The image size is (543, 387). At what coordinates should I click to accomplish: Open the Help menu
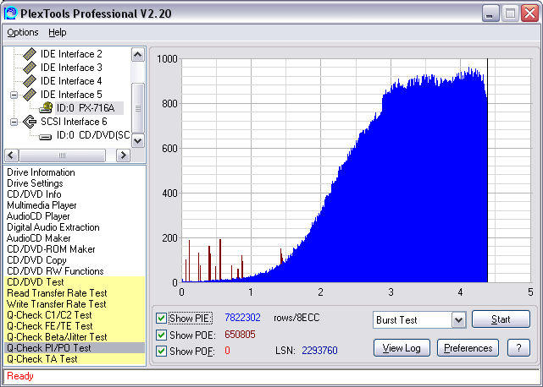[x=57, y=32]
